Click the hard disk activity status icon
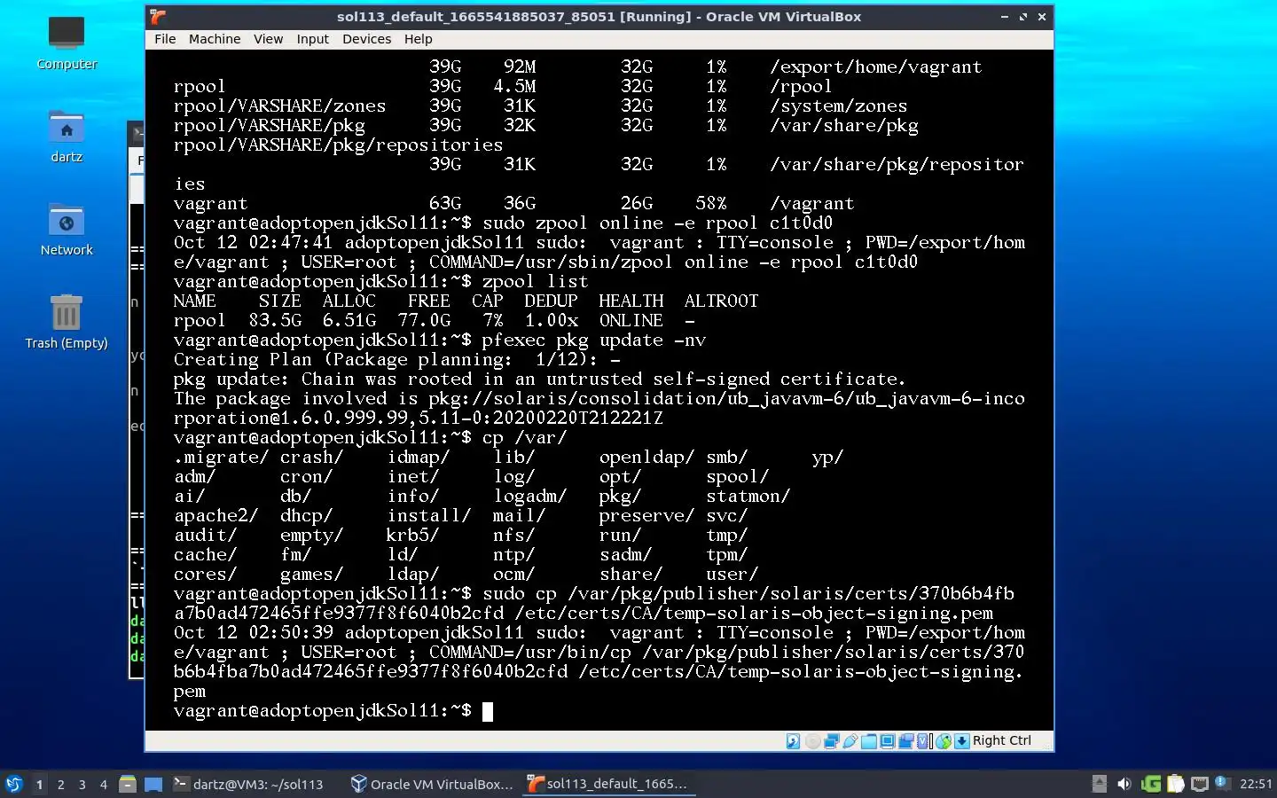Screen dimensions: 1277x798 [x=793, y=741]
